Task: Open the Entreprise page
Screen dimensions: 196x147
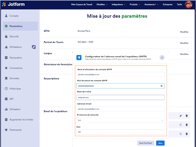Action: coord(168,4)
